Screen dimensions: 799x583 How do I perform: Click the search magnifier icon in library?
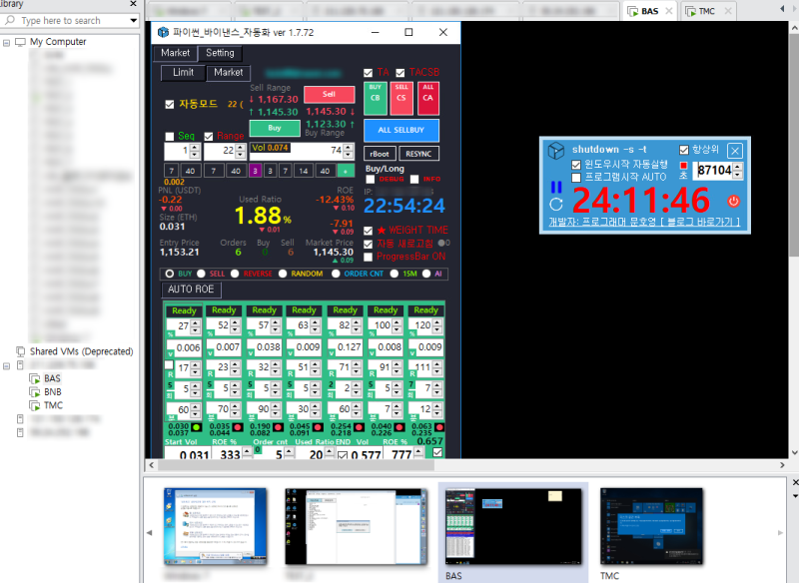pyautogui.click(x=10, y=20)
